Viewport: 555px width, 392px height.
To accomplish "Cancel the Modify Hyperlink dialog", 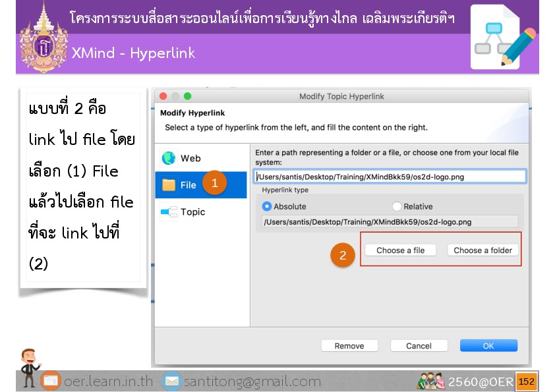I will tap(419, 346).
